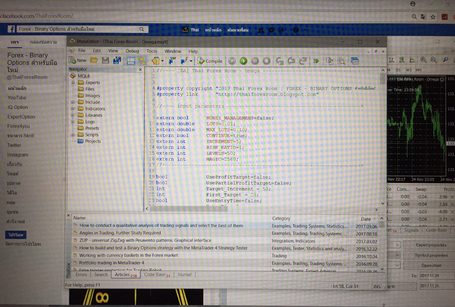Image resolution: width=455 pixels, height=307 pixels.
Task: Click the Save file toolbar icon
Action: click(105, 60)
